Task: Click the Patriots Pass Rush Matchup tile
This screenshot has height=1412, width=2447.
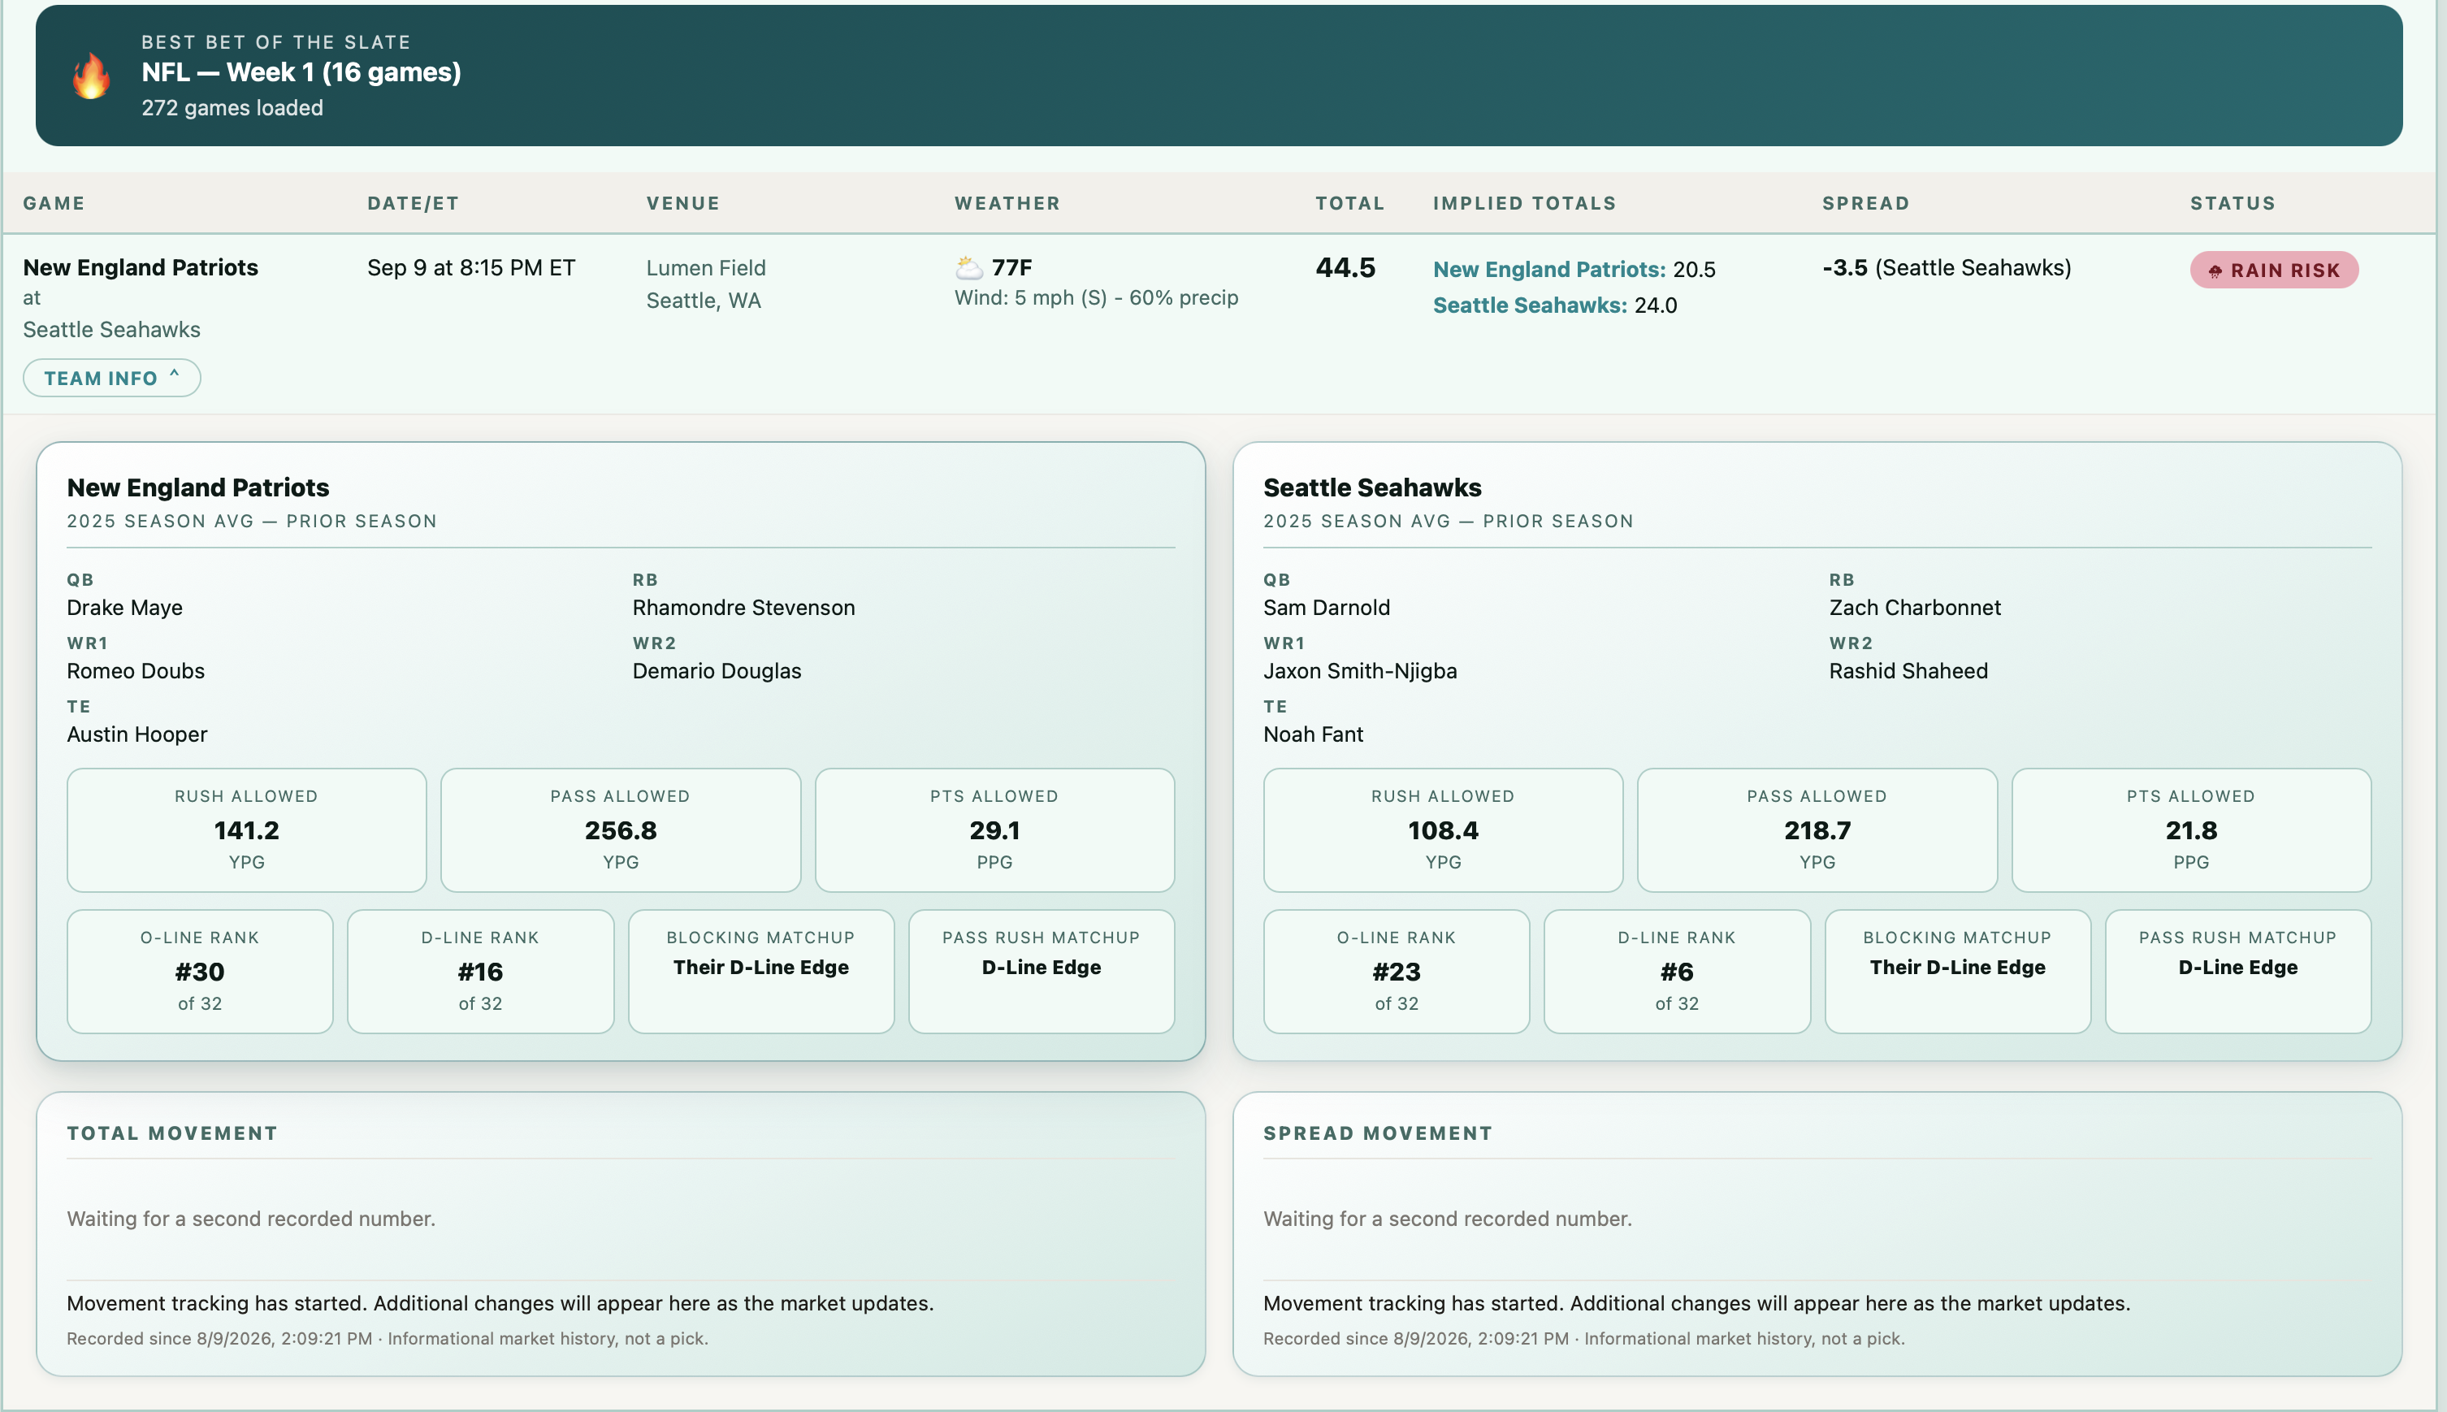Action: (1042, 972)
